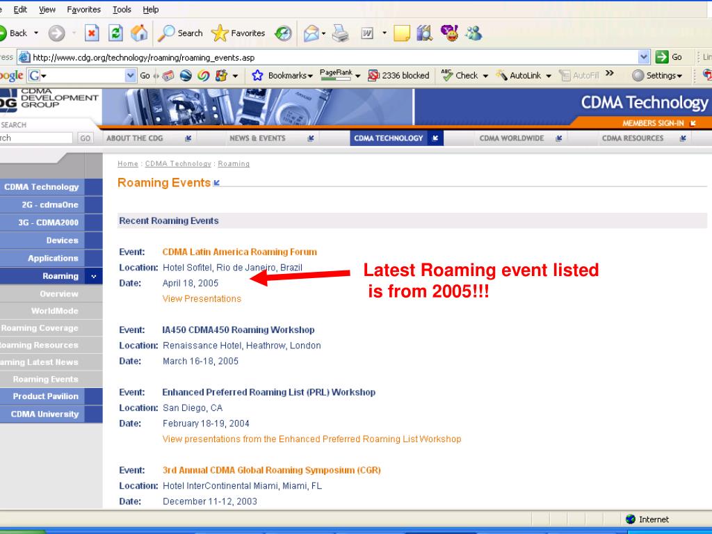Expand the Google search box dropdown
The image size is (712, 534).
tap(130, 75)
